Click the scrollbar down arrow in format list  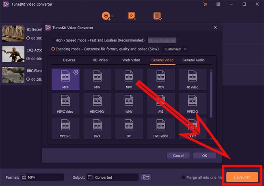click(x=211, y=139)
